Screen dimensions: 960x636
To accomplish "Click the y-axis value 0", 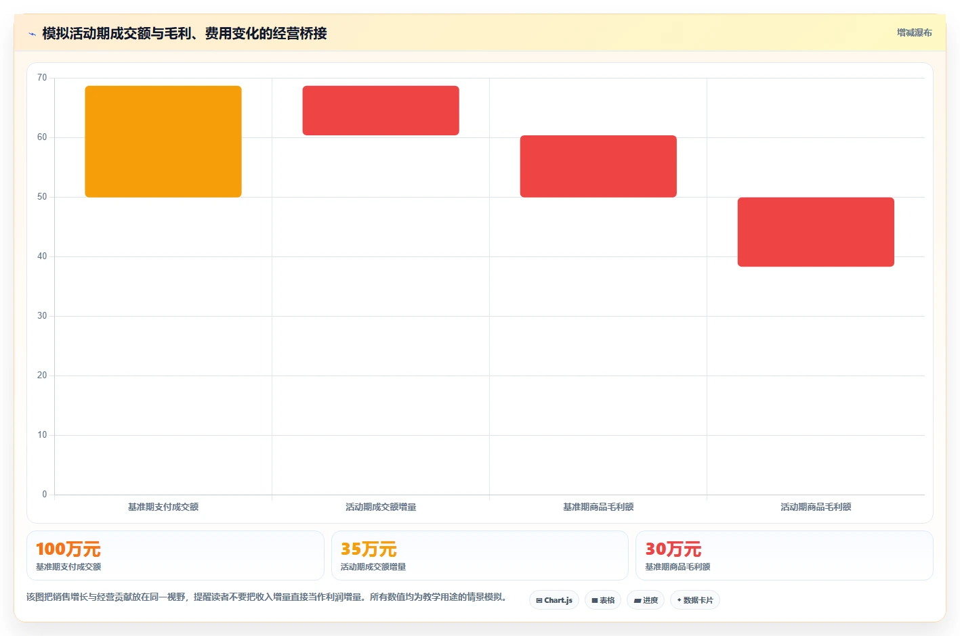I will (45, 495).
